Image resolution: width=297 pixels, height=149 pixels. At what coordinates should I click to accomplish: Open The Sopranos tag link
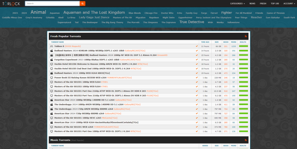(x=169, y=22)
